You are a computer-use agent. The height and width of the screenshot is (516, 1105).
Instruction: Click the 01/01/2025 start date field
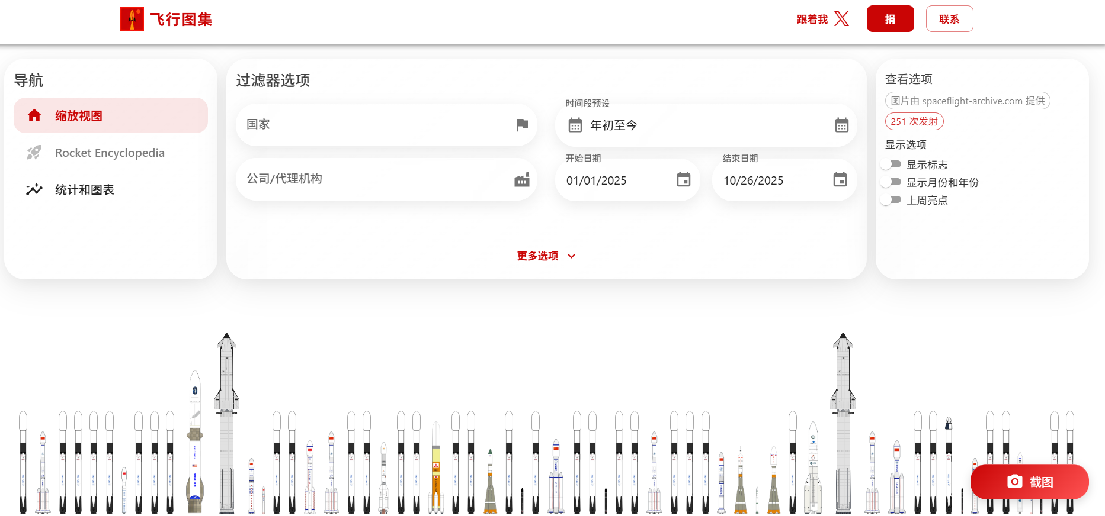[x=616, y=180]
